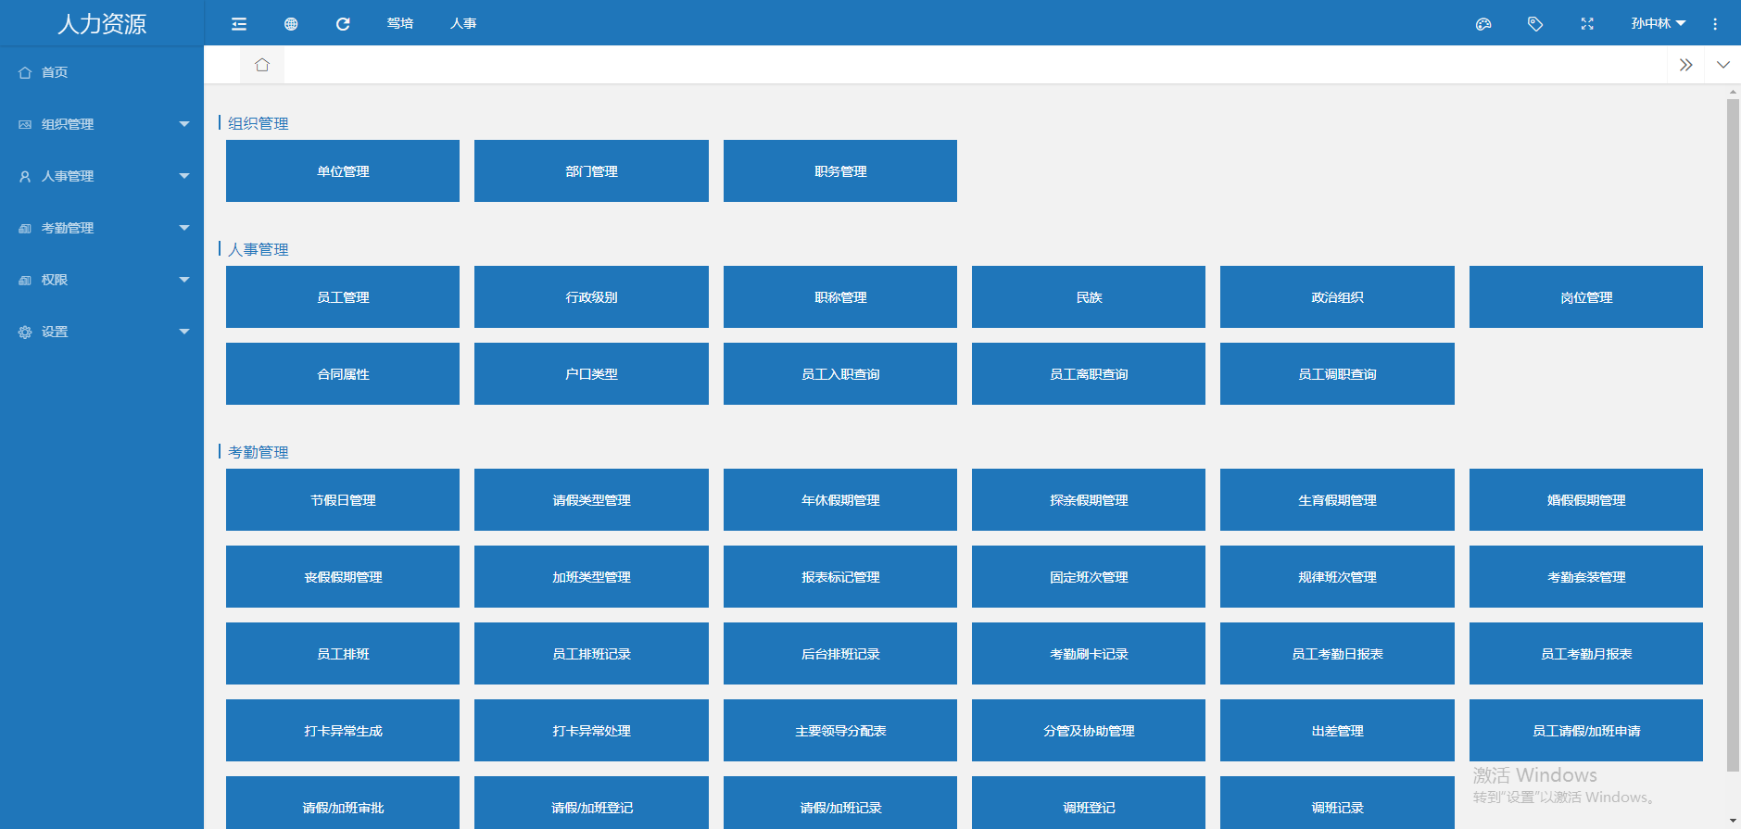Open the 单位管理 tile

click(343, 171)
